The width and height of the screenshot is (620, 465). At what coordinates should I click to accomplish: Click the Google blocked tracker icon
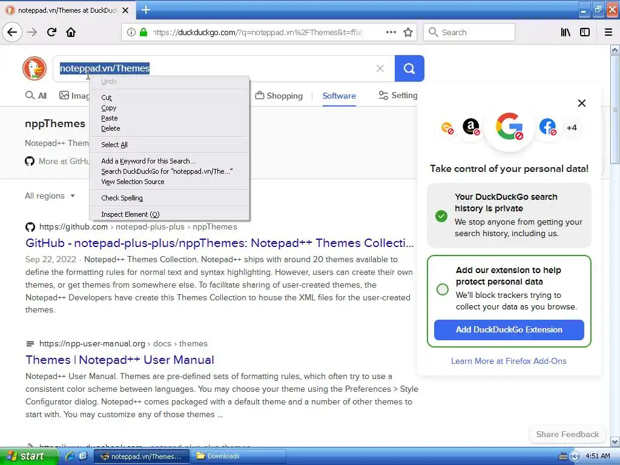point(509,127)
